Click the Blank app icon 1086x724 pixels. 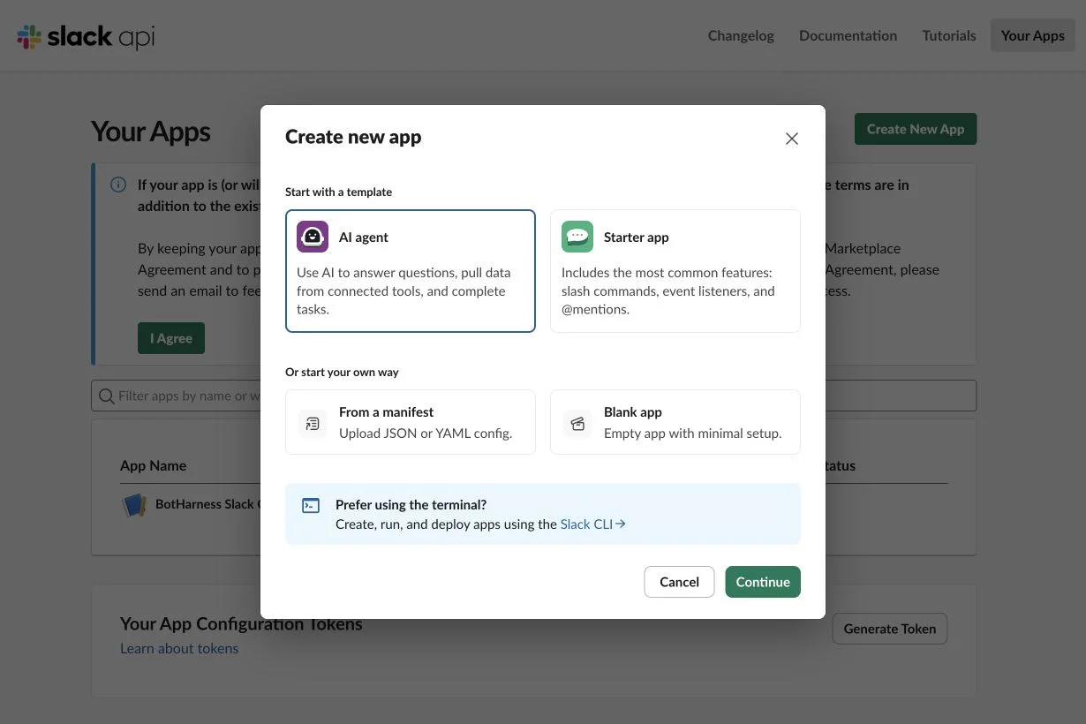pyautogui.click(x=577, y=423)
